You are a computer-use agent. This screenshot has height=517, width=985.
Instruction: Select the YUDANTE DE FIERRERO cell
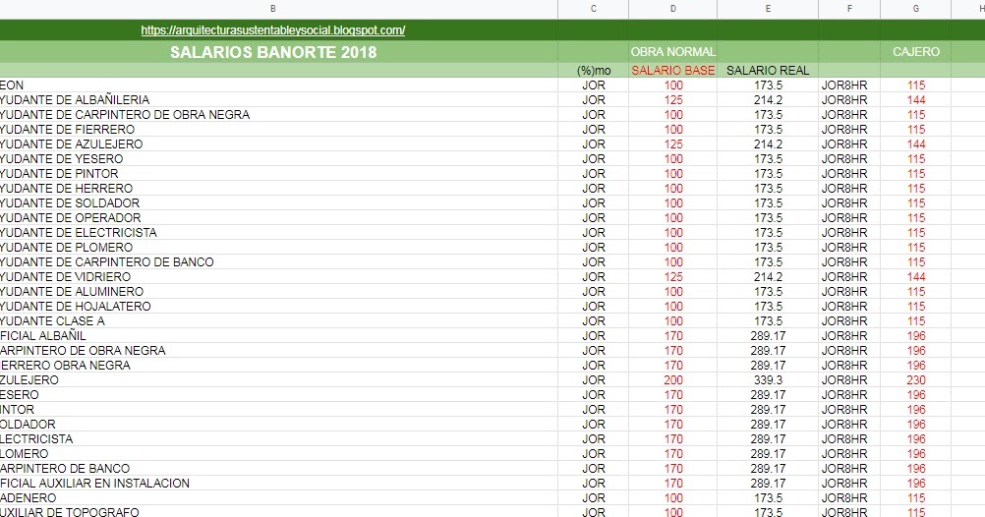click(x=278, y=130)
